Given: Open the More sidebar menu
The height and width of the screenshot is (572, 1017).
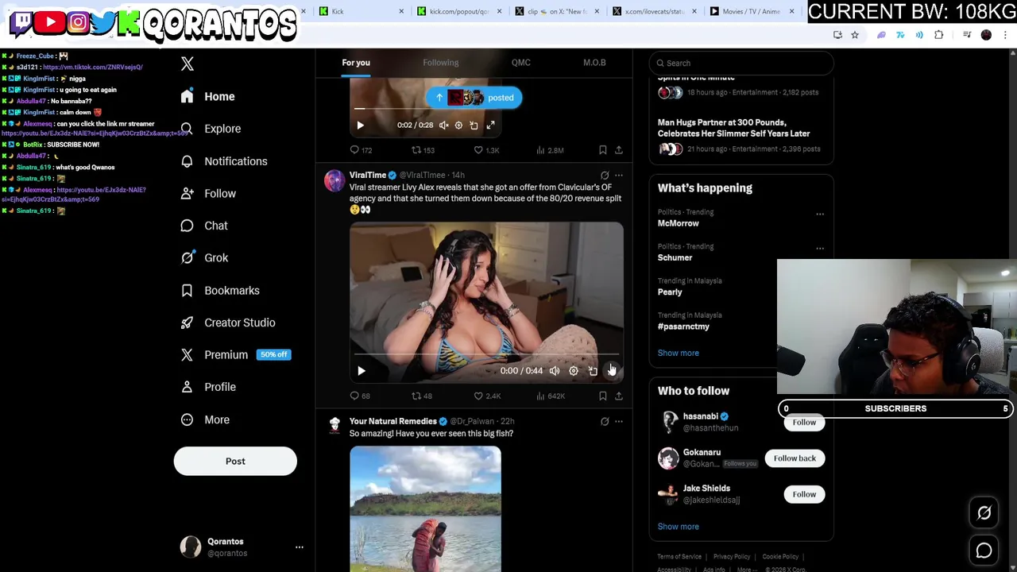Looking at the screenshot, I should click(205, 419).
